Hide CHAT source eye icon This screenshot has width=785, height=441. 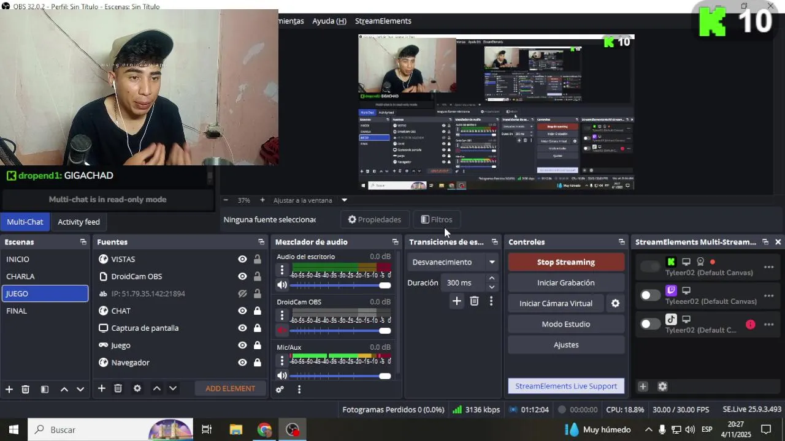pyautogui.click(x=242, y=311)
